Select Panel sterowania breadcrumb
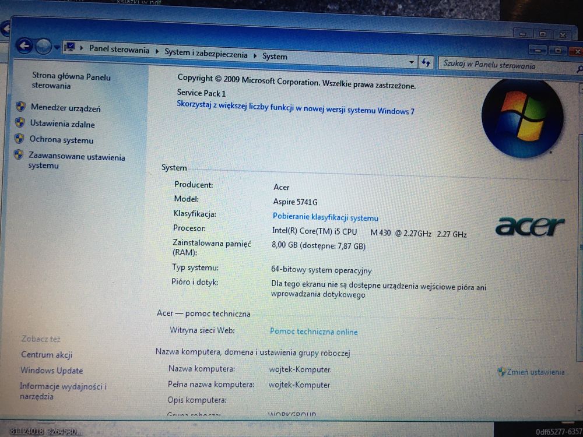The image size is (583, 437). [x=119, y=50]
